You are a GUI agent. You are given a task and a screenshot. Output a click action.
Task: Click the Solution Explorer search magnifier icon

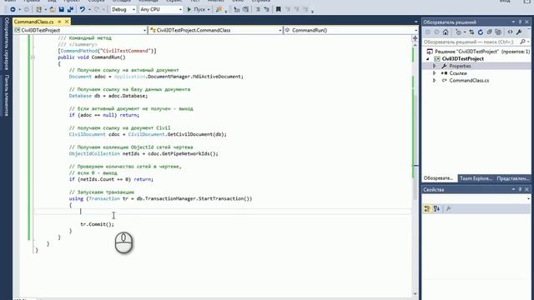(523, 42)
